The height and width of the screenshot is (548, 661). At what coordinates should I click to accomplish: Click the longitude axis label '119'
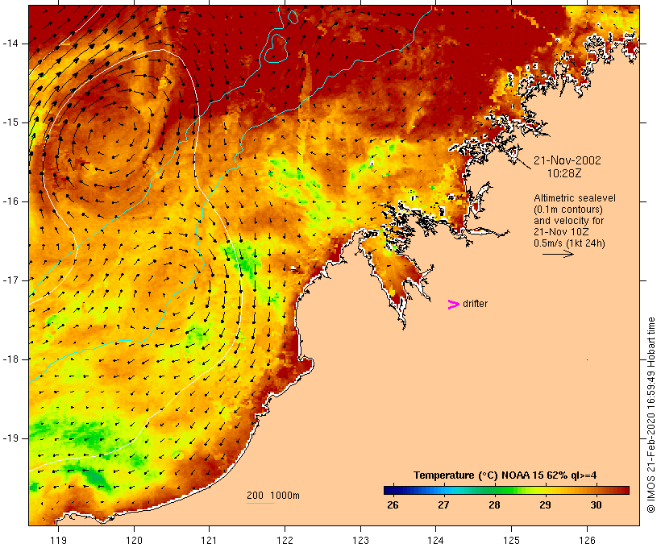coord(58,540)
